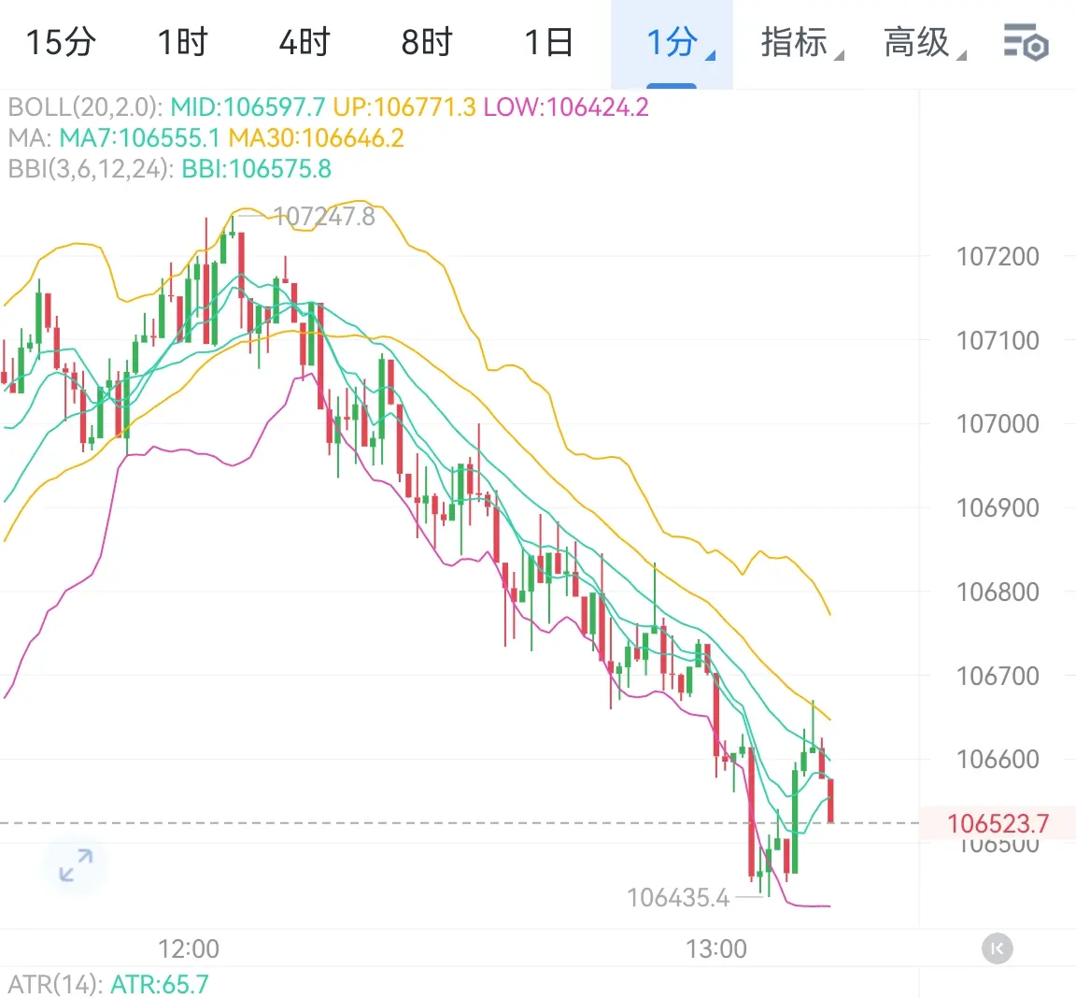Click the 106700 price axis label
Viewport: 1076px width, 998px height.
[x=998, y=677]
